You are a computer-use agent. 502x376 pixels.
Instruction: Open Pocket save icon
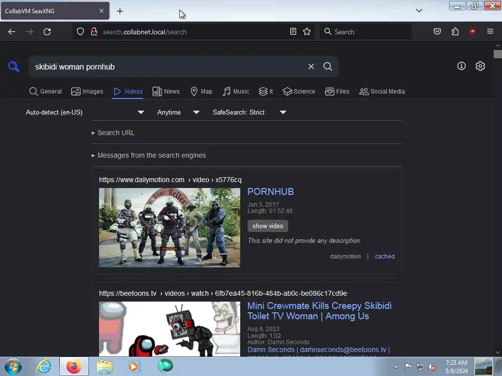point(437,31)
